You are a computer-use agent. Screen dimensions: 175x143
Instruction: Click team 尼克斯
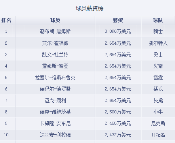pos(158,123)
